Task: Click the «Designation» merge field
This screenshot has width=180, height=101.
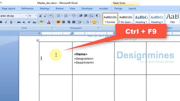Action: 84,59
